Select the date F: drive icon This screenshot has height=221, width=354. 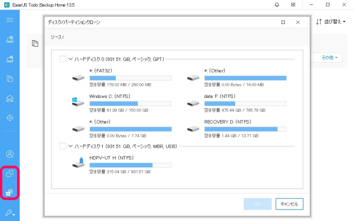(x=193, y=103)
